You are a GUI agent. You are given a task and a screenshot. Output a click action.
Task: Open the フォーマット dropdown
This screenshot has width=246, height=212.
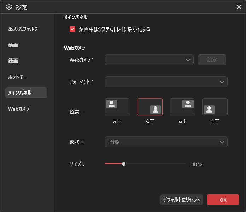click(x=166, y=82)
